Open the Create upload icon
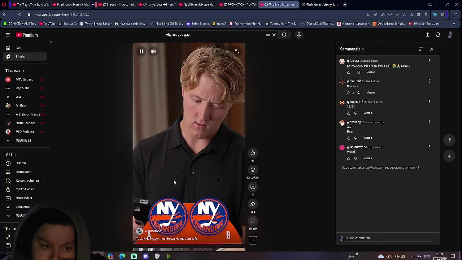The height and width of the screenshot is (260, 462). pyautogui.click(x=427, y=35)
